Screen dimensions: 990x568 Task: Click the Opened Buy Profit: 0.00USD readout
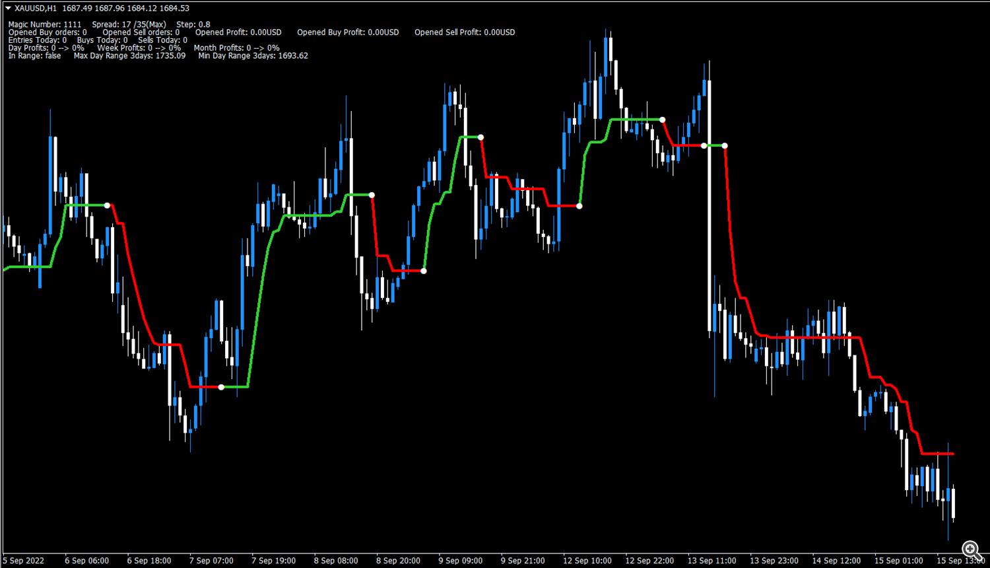[348, 32]
